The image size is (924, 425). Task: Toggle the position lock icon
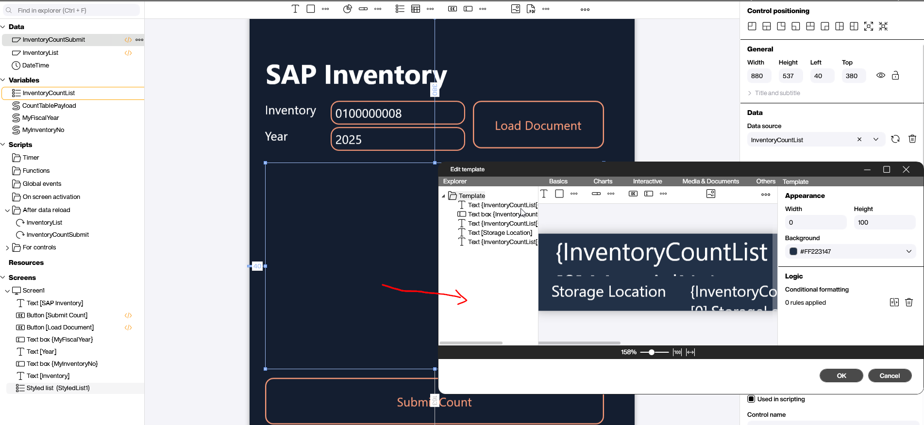click(x=895, y=76)
